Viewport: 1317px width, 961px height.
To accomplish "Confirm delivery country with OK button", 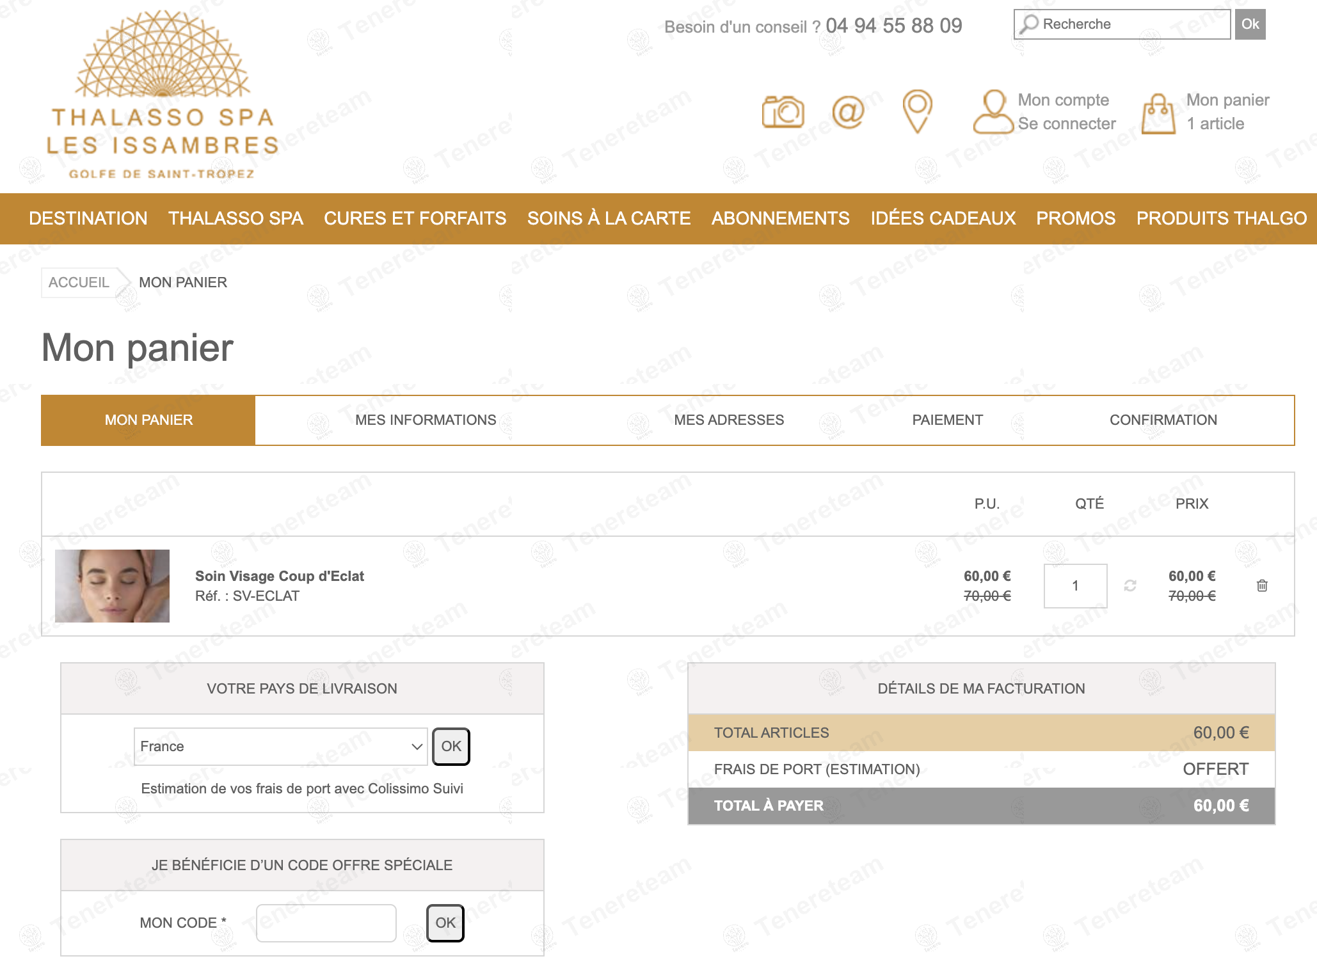I will pos(451,747).
